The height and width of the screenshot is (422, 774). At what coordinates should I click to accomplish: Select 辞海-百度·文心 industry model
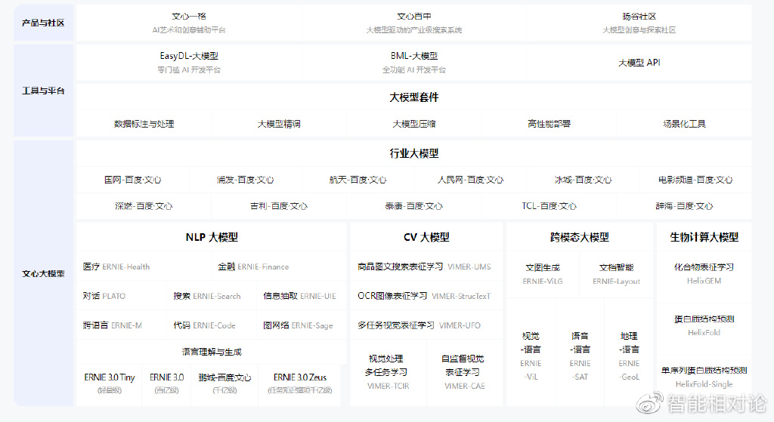684,206
